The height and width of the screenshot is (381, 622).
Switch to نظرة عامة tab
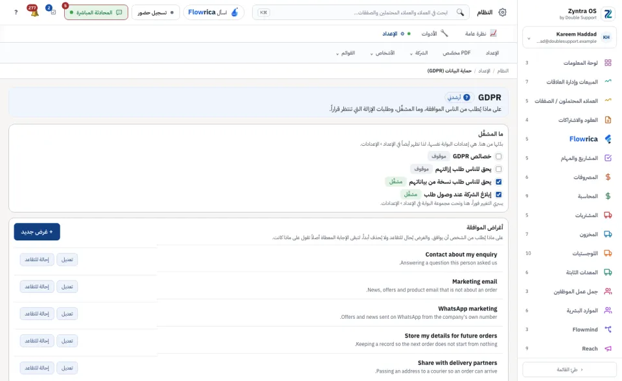(481, 34)
